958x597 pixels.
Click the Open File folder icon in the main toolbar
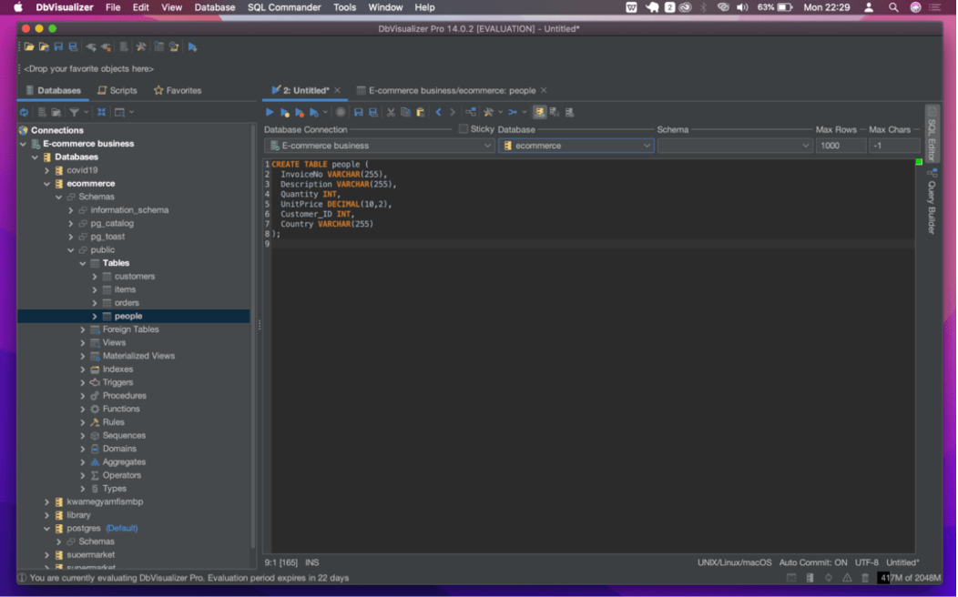click(29, 47)
